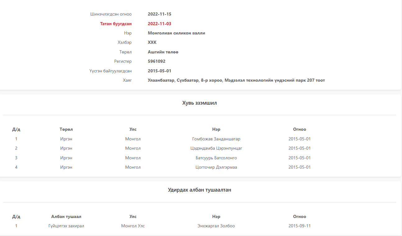The image size is (402, 236).
Task: Click the Хувь эзэмшил section heading
Action: coord(199,103)
